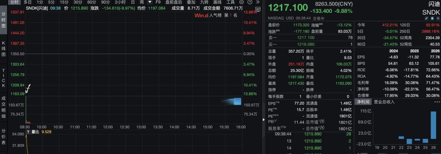Open the TICK side tab

click(x=4, y=78)
